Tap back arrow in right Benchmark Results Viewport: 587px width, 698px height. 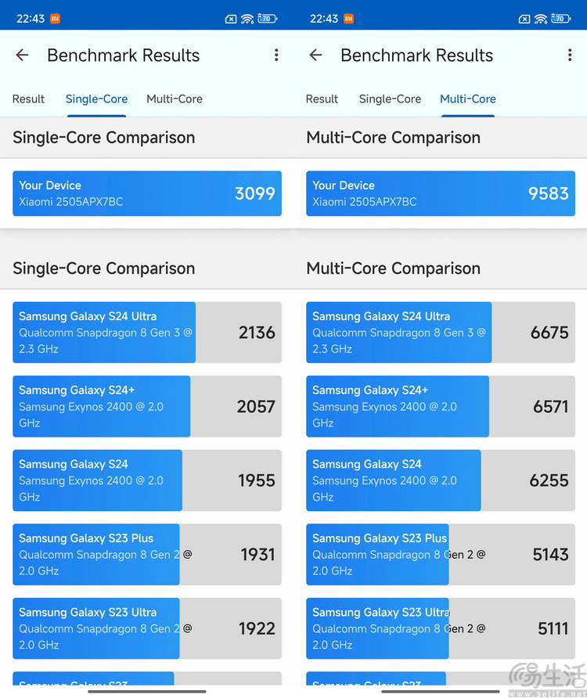(315, 56)
